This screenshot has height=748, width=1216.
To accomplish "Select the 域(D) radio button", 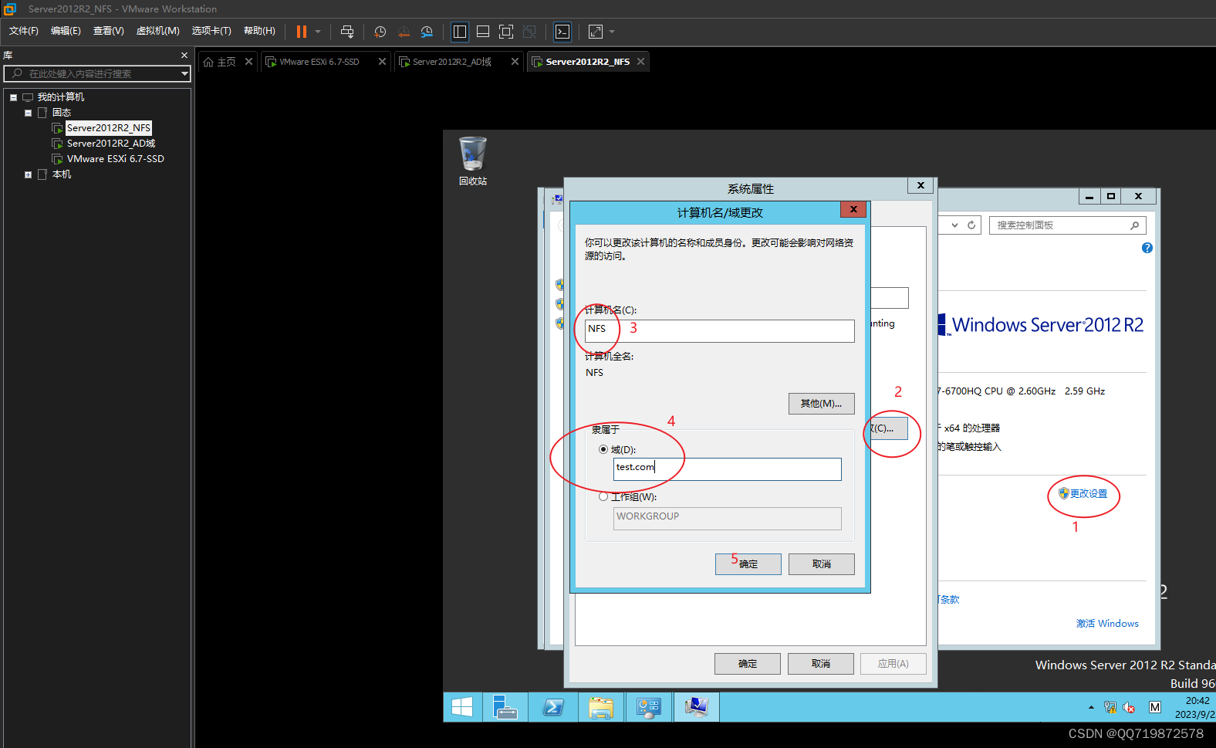I will (603, 449).
